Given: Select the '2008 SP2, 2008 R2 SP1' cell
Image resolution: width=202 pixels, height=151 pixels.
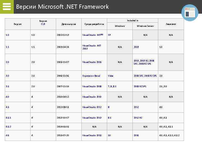Looking at the screenshot, I should pos(145,76).
